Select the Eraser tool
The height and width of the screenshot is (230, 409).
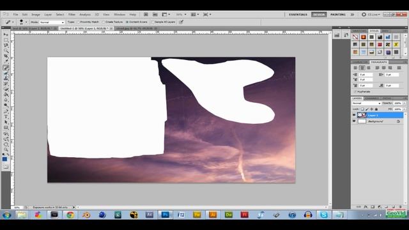[6, 89]
